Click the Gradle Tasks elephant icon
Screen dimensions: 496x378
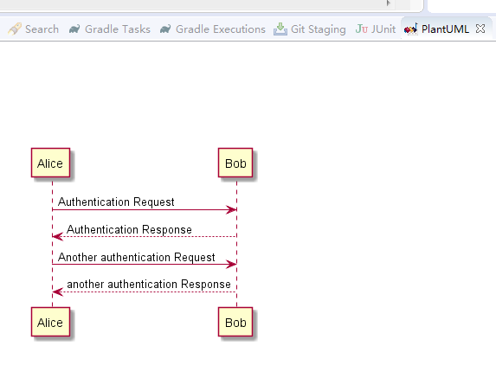[74, 29]
